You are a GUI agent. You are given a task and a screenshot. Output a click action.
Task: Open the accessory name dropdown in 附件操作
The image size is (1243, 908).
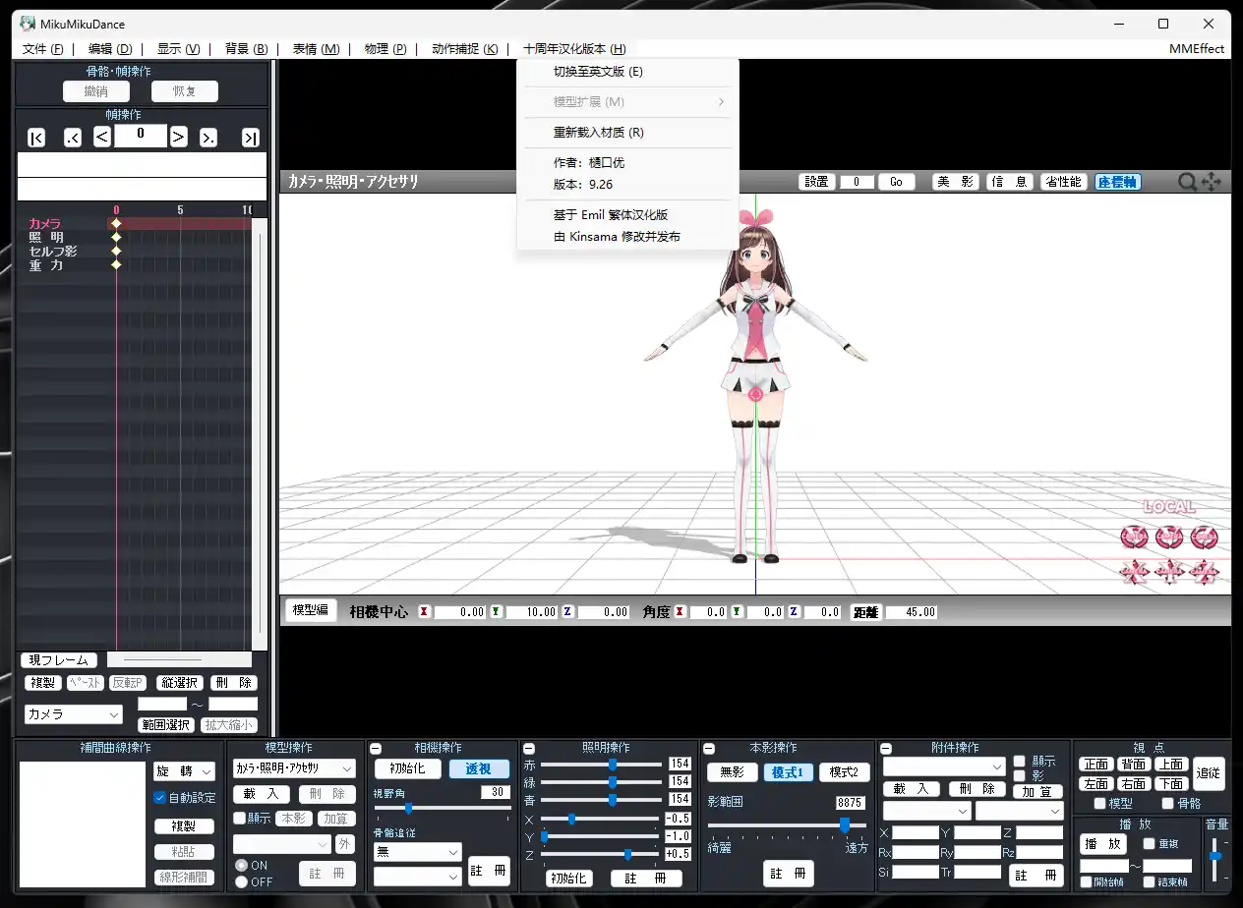coord(944,766)
